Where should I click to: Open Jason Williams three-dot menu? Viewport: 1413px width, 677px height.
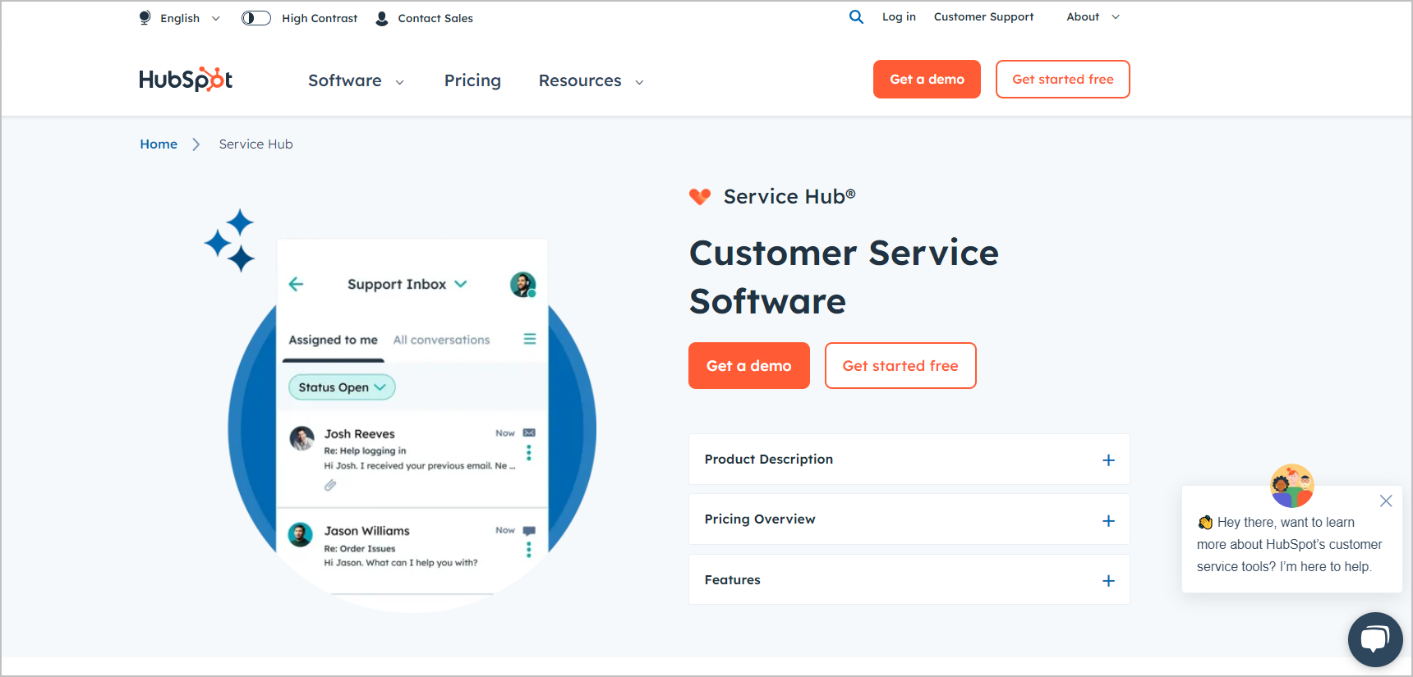[x=529, y=549]
